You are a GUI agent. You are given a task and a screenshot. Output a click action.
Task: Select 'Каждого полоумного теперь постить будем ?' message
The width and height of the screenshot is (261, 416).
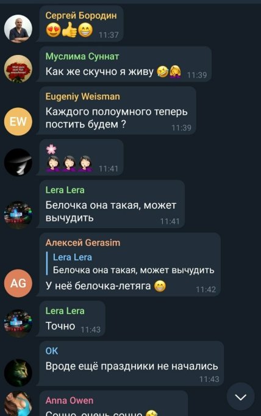coord(116,118)
